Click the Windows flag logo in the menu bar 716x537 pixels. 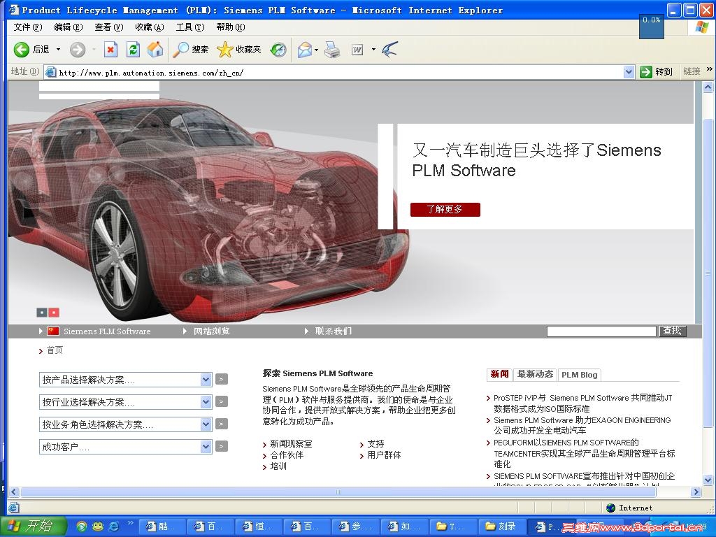[x=701, y=27]
